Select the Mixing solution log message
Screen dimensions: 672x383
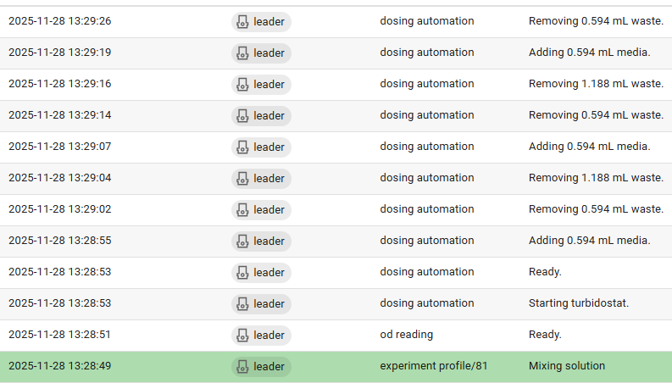coord(567,366)
